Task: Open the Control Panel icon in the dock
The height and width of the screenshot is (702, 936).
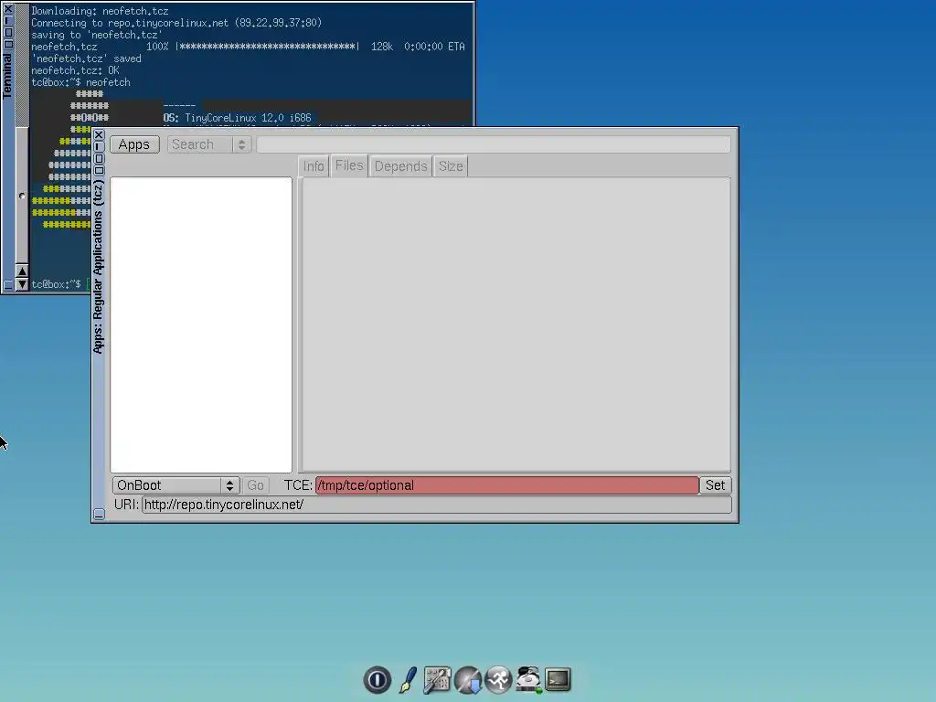Action: click(x=437, y=680)
